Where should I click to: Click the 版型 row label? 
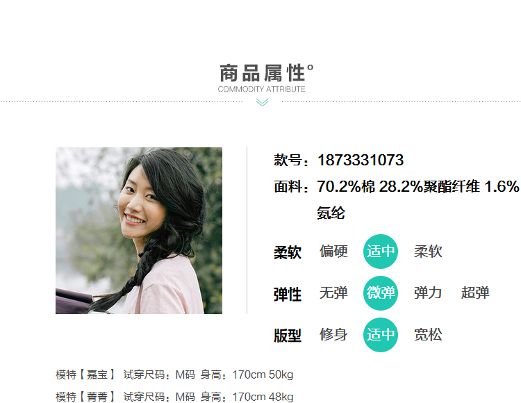(288, 336)
